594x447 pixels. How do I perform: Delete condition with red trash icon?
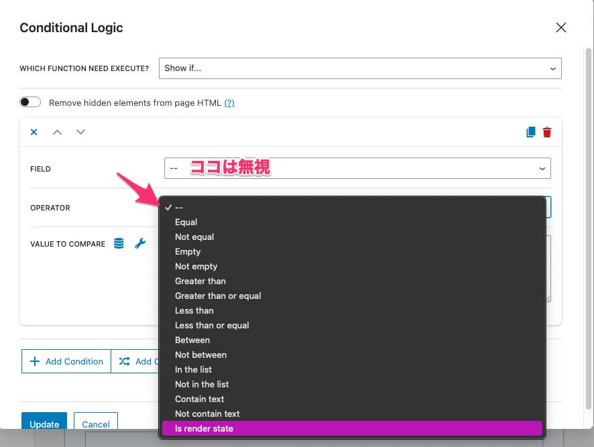pos(547,132)
